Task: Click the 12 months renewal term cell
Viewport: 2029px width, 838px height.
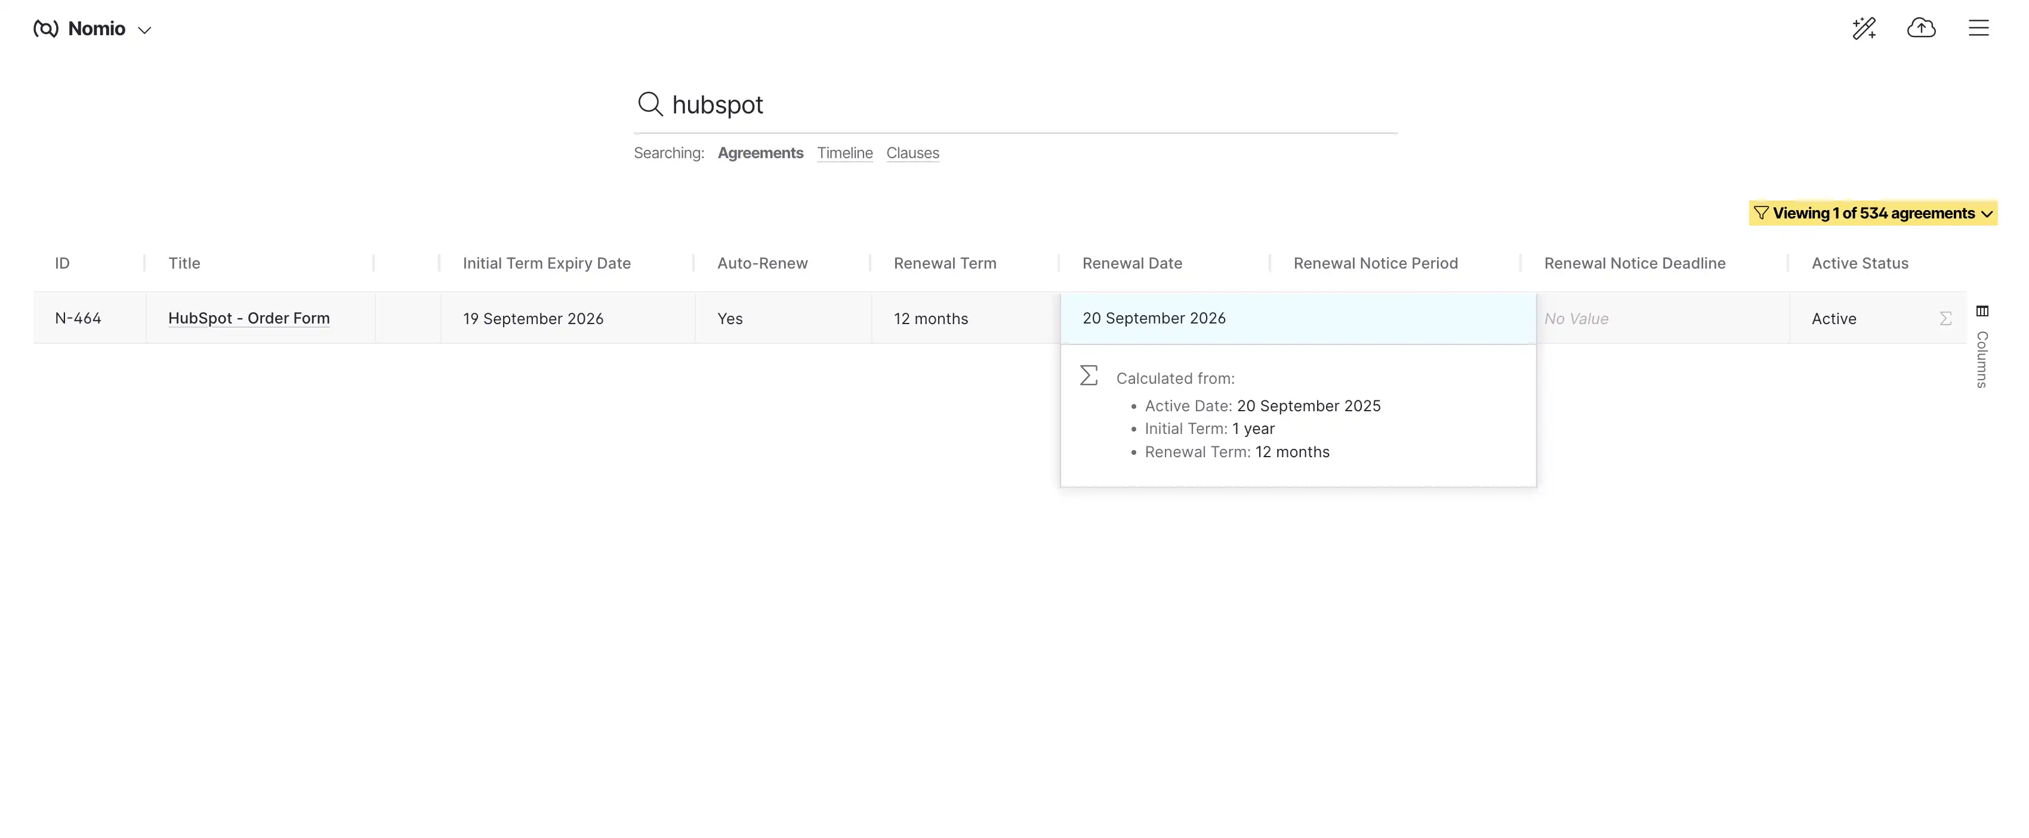Action: click(x=966, y=318)
